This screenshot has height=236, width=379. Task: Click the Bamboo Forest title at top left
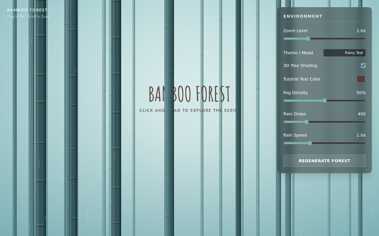(27, 10)
